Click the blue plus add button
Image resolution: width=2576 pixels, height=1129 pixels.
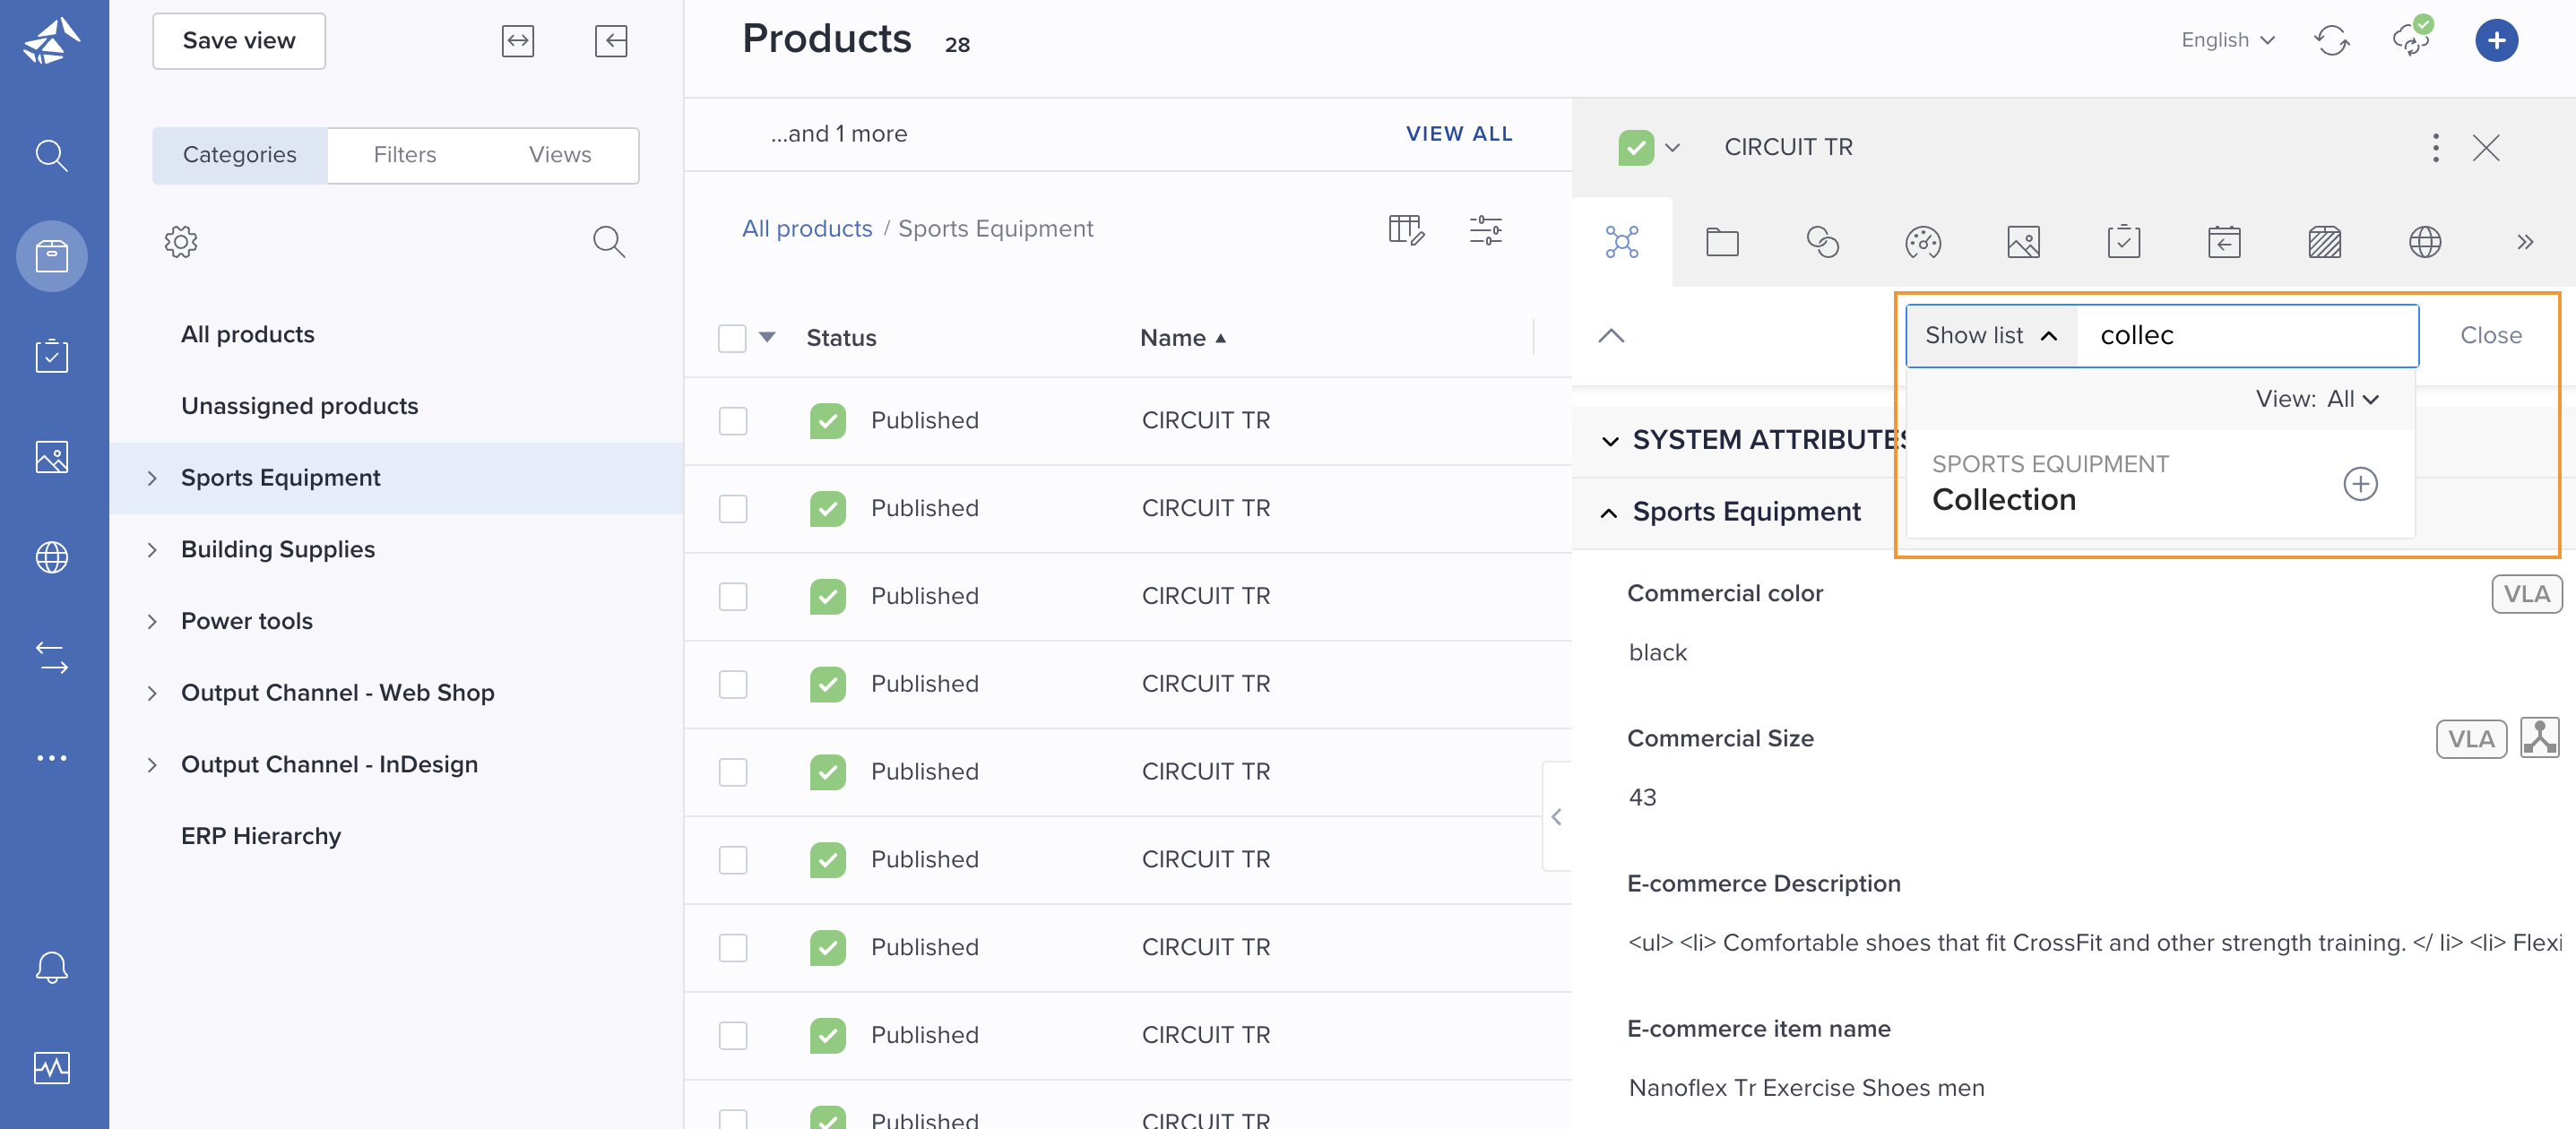2496,41
